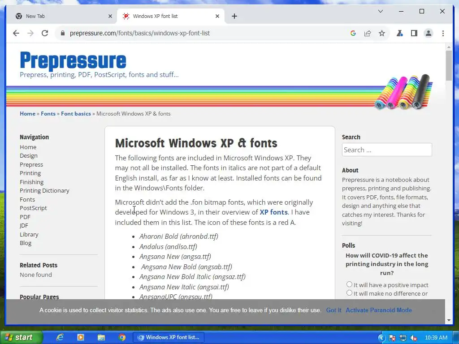Click the address bar URL
The width and height of the screenshot is (459, 344).
coord(140,33)
